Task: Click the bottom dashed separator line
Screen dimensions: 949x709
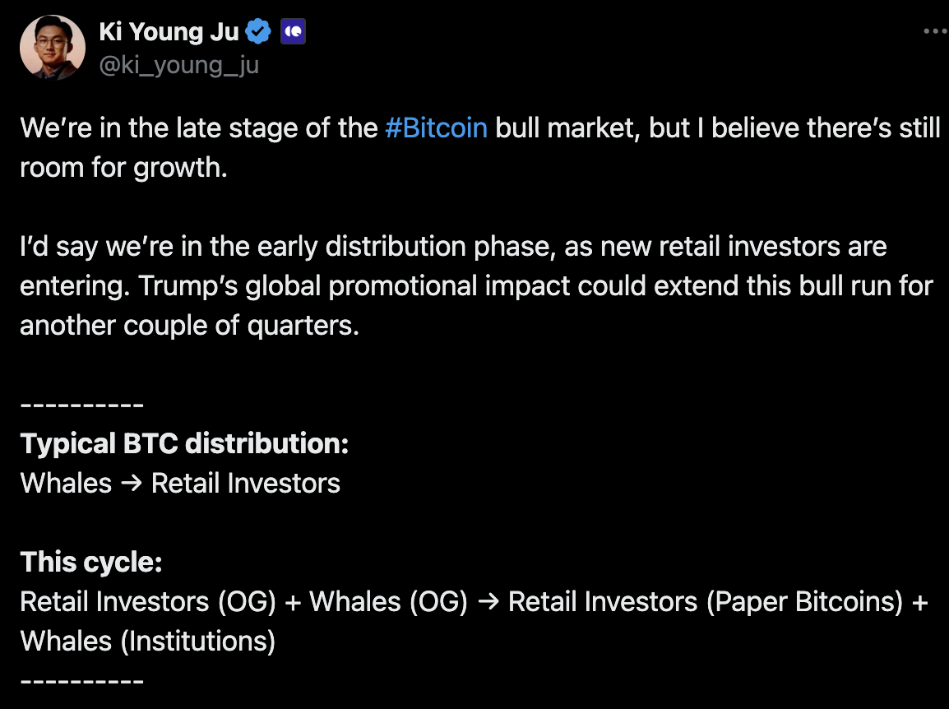Action: pyautogui.click(x=82, y=681)
